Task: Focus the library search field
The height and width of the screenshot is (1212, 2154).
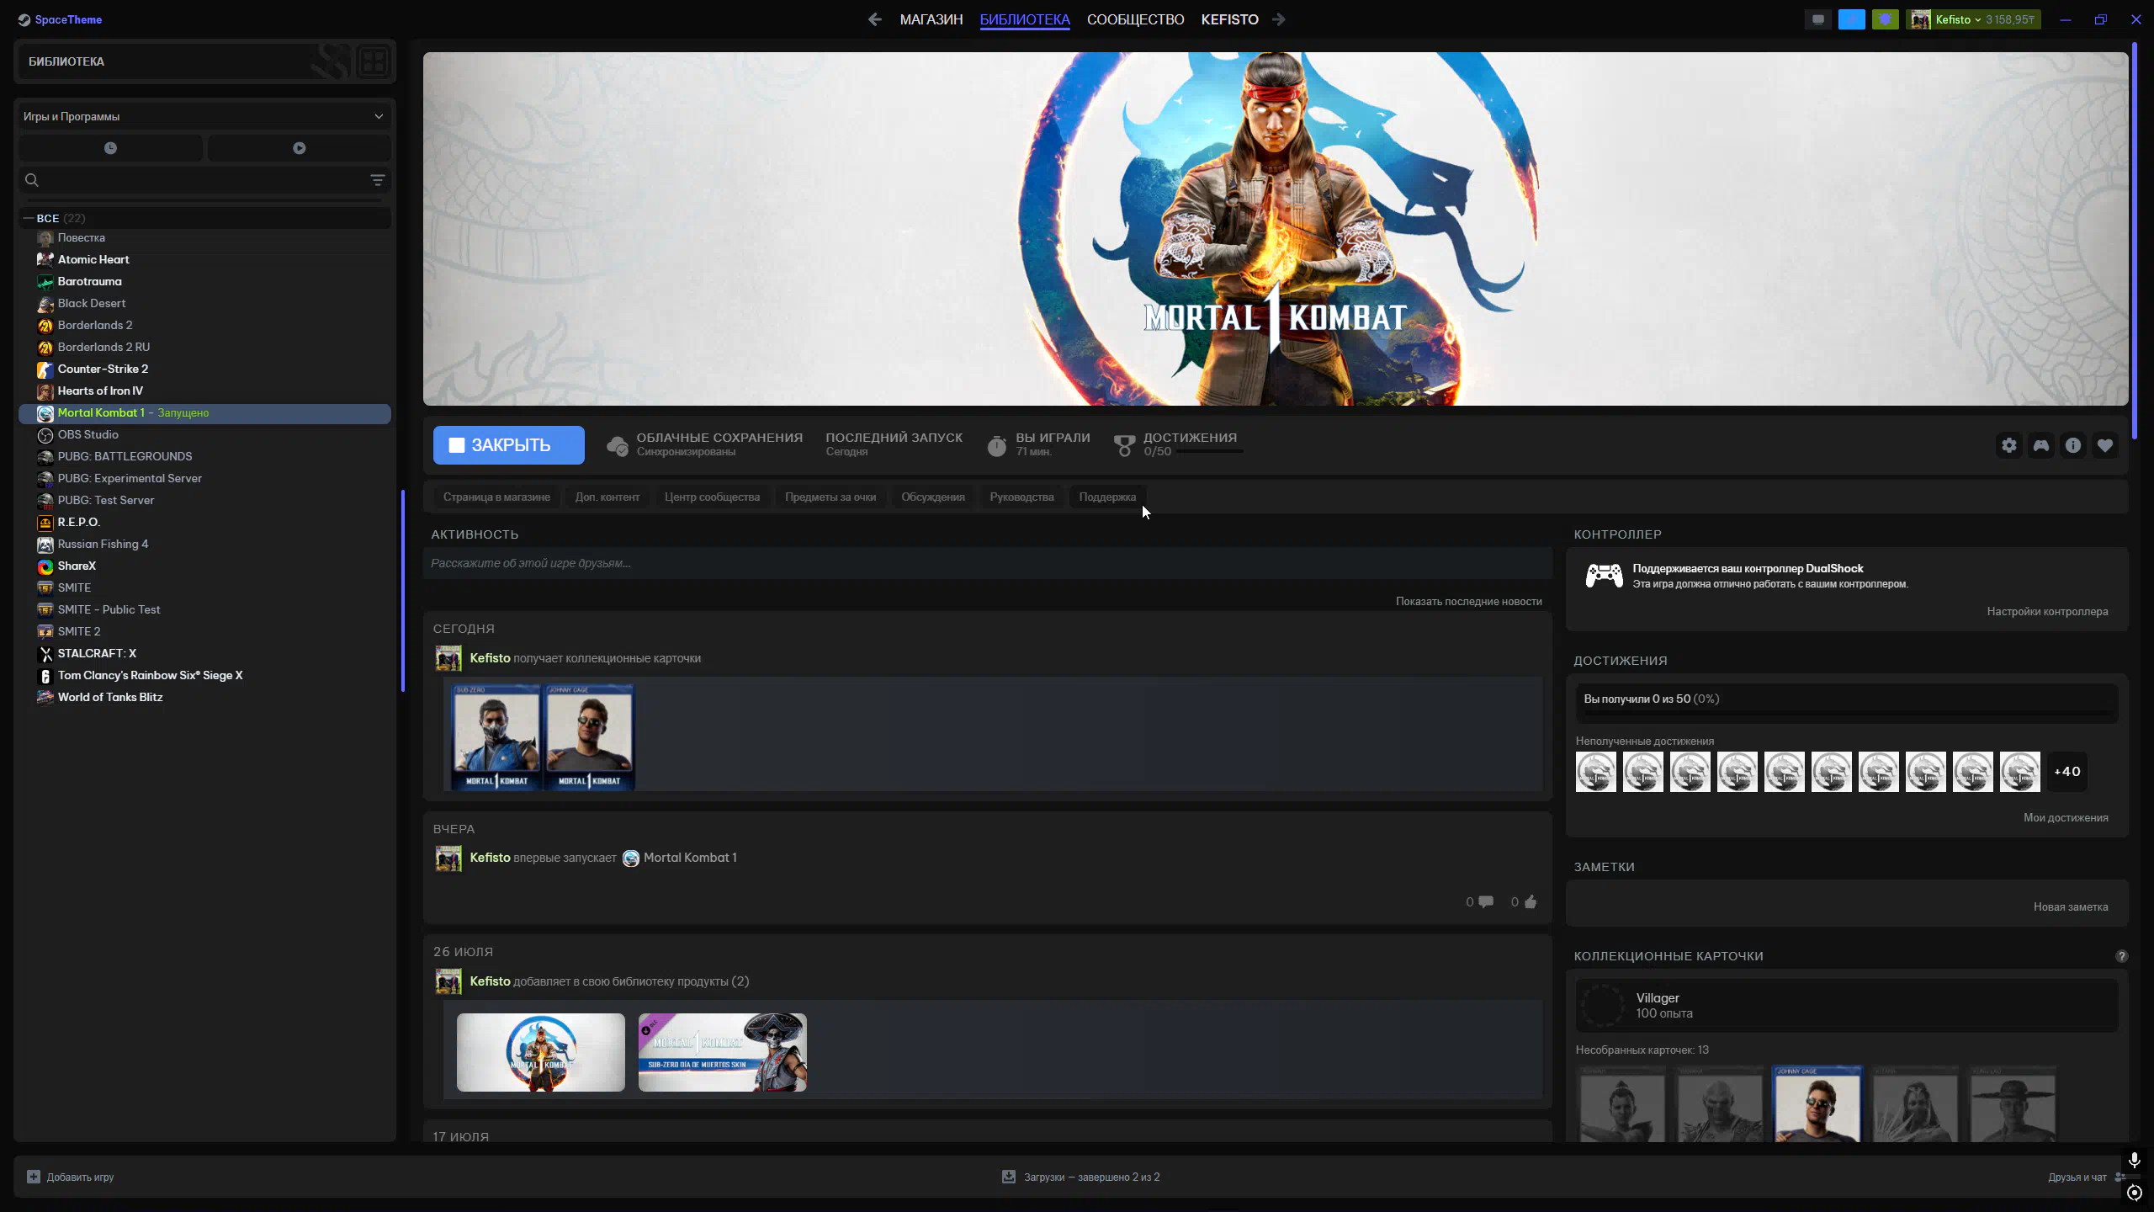Action: (204, 180)
